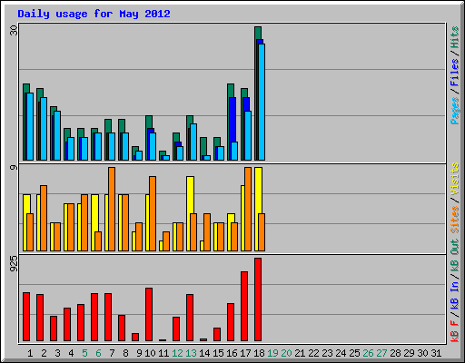This screenshot has height=363, width=465.
Task: Click day '7' on the date axis
Action: pyautogui.click(x=112, y=353)
